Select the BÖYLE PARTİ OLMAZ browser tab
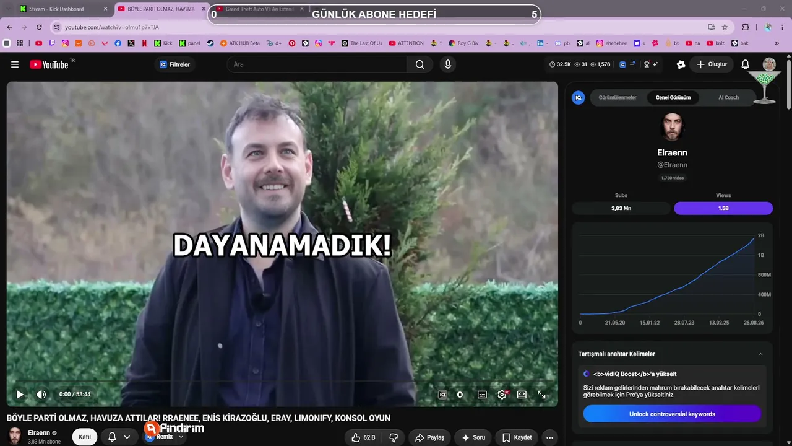Viewport: 792px width, 446px height. pyautogui.click(x=161, y=9)
